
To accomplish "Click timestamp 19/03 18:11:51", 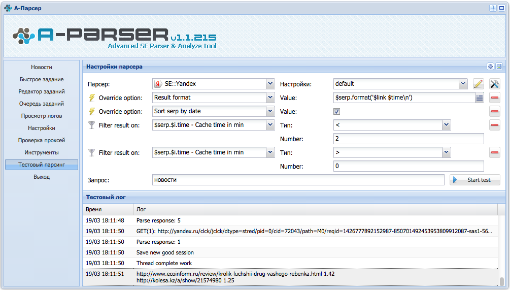I will click(x=105, y=274).
